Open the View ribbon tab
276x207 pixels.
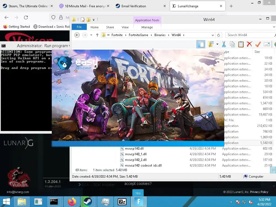(125, 27)
